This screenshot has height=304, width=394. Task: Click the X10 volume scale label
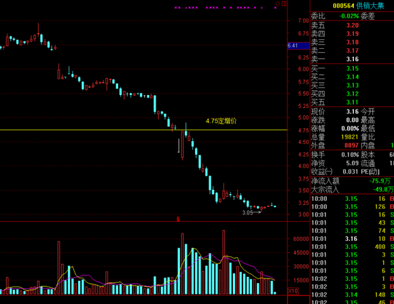[293, 290]
